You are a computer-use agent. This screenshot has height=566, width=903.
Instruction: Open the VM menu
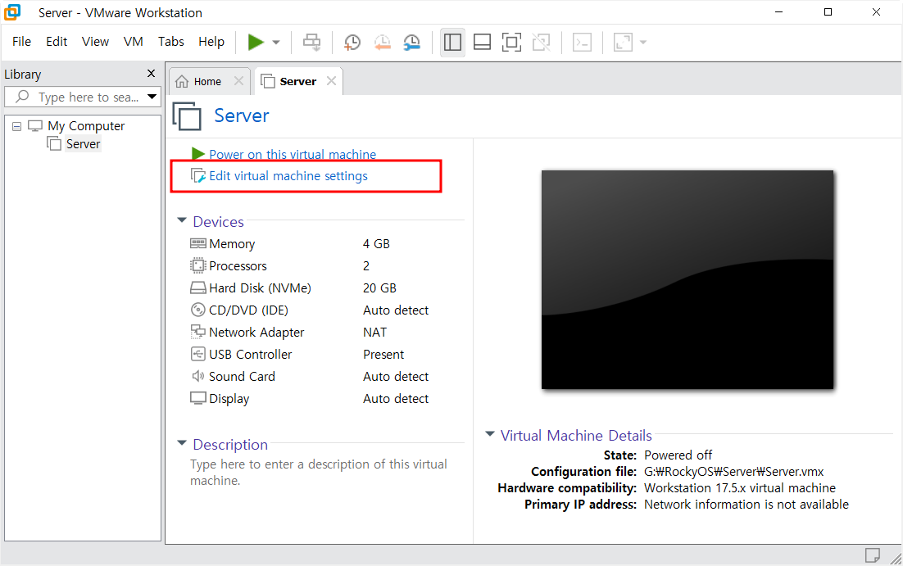pyautogui.click(x=133, y=42)
